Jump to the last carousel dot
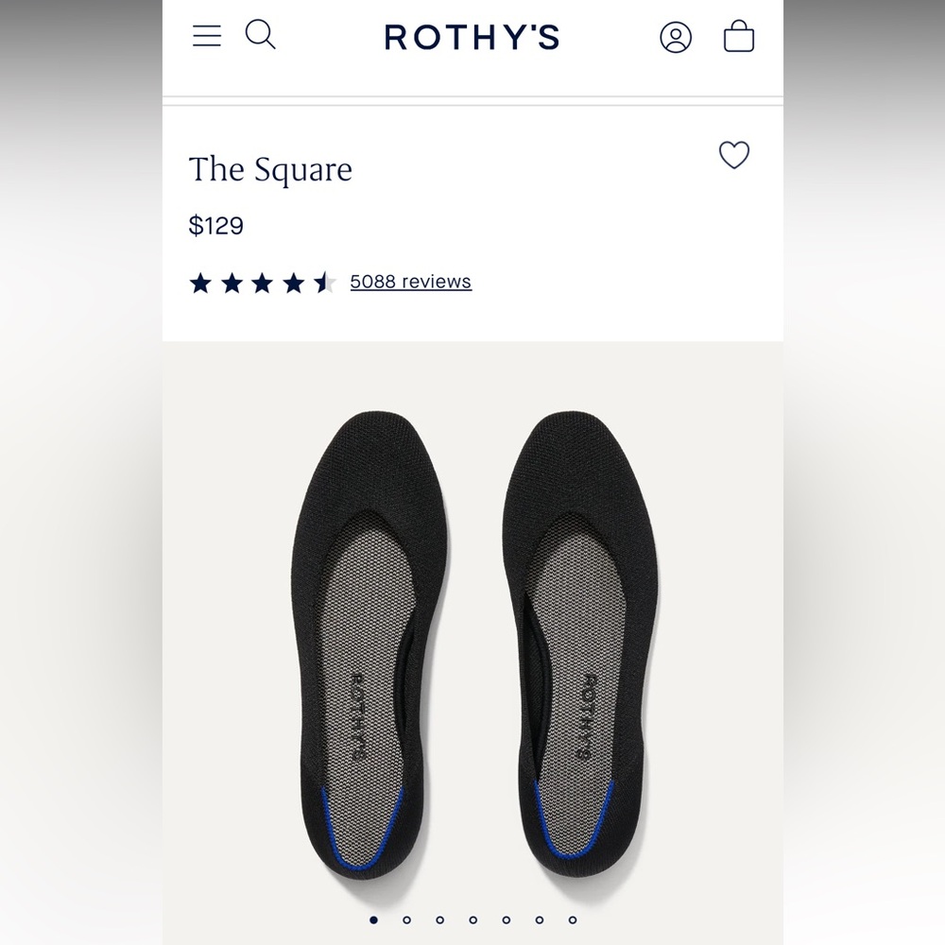Screen dimensions: 945x945 point(573,919)
